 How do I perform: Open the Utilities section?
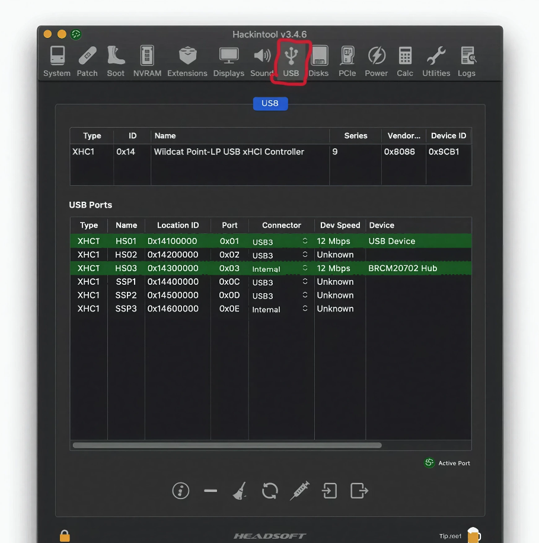(436, 61)
